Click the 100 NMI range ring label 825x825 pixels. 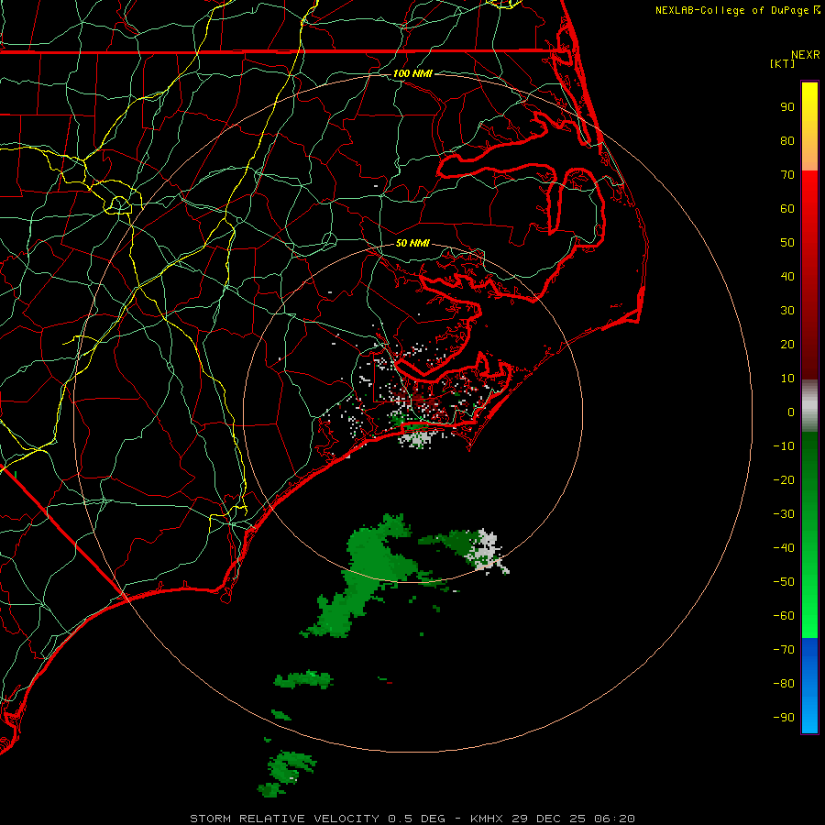pos(412,73)
